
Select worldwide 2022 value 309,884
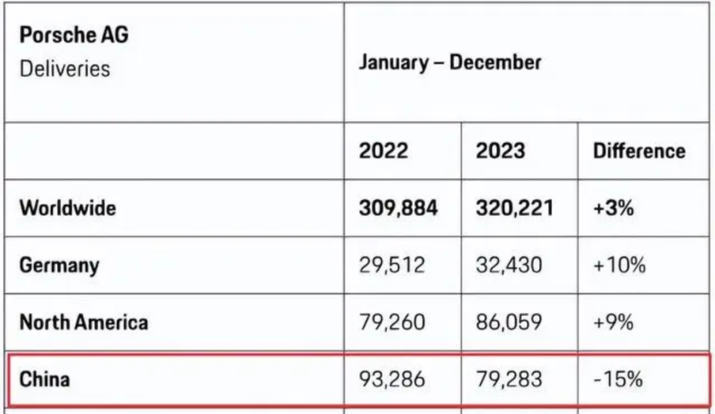click(398, 208)
